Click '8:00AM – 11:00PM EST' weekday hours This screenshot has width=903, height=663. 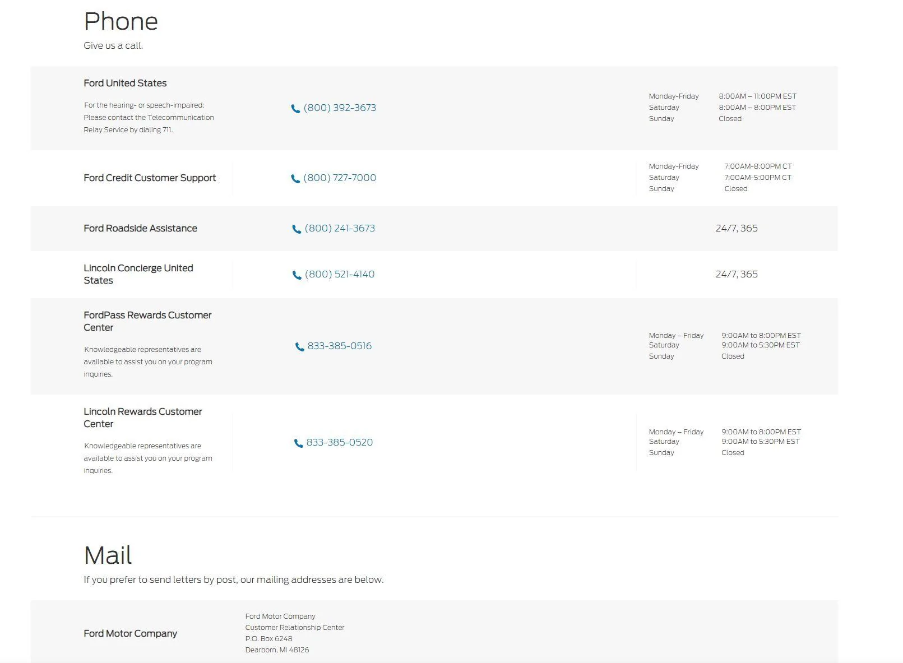tap(757, 96)
